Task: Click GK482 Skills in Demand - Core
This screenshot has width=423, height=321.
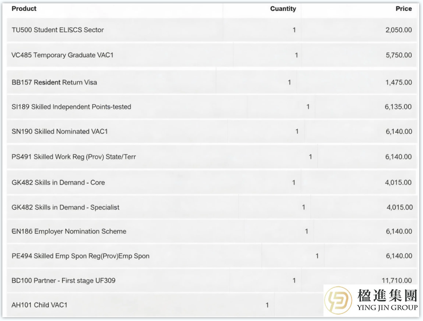Action: coord(58,183)
